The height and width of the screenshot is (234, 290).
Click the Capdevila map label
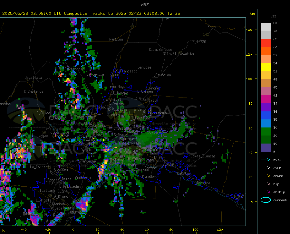(x=95, y=74)
